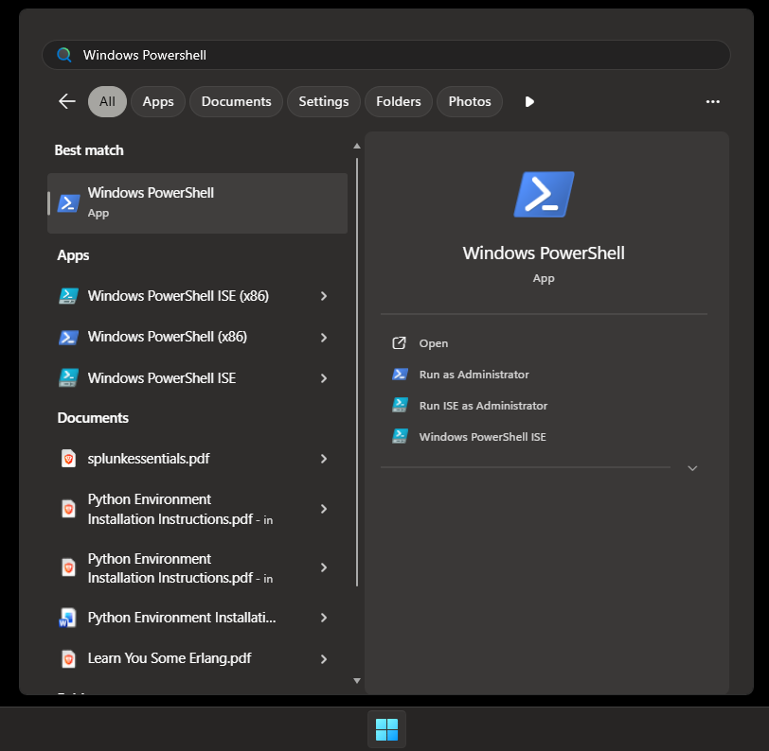769x751 pixels.
Task: Expand Python Environment Installati... Word doc chevron
Action: coord(324,618)
